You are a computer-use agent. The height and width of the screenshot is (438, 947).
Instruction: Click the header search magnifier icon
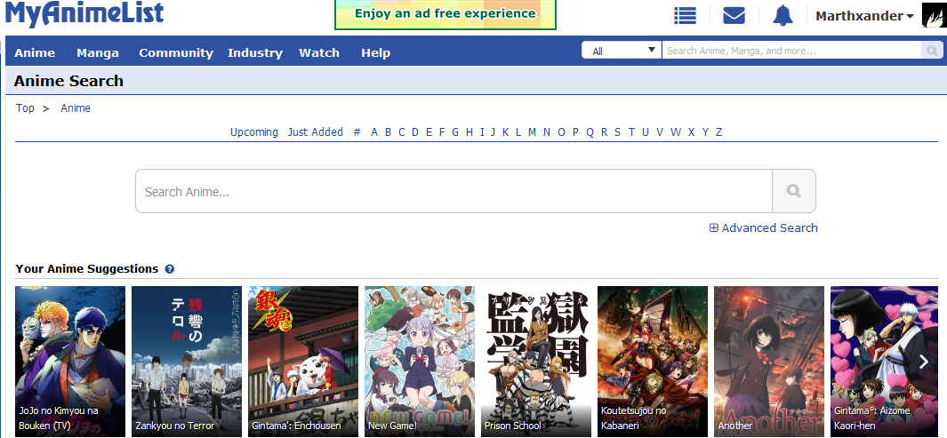pyautogui.click(x=932, y=50)
